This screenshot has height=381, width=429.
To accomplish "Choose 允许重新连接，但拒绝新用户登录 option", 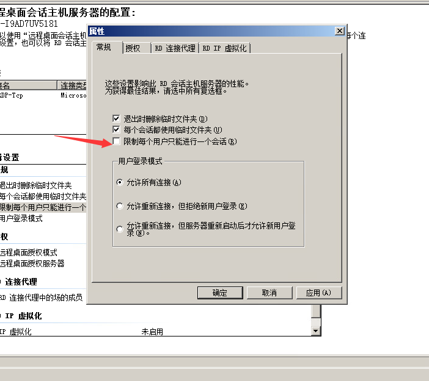I will point(120,206).
